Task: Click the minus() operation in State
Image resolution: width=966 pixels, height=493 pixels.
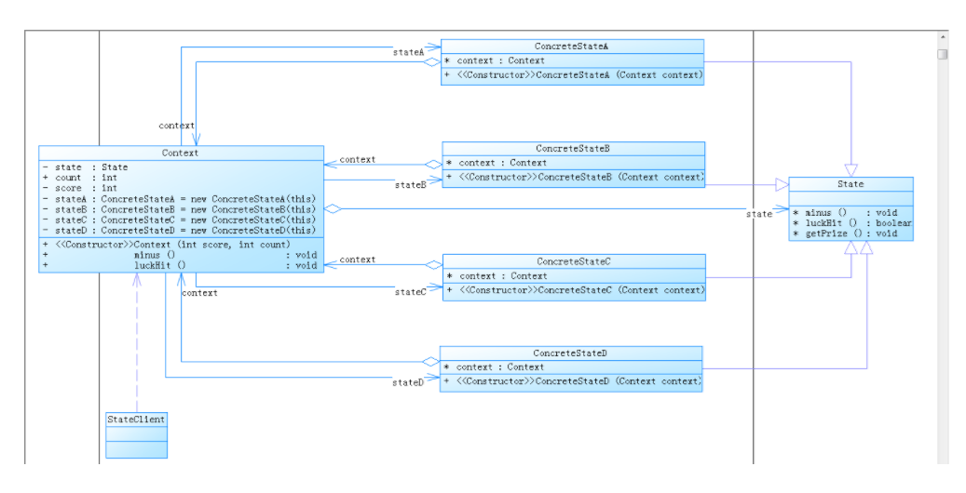Action: 845,213
